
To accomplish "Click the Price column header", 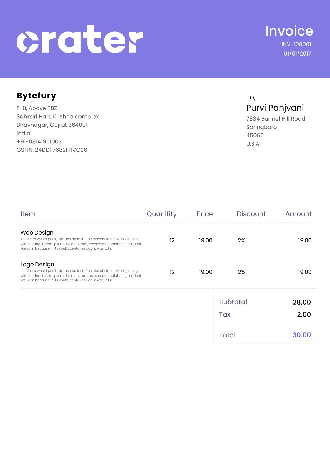I will click(205, 214).
